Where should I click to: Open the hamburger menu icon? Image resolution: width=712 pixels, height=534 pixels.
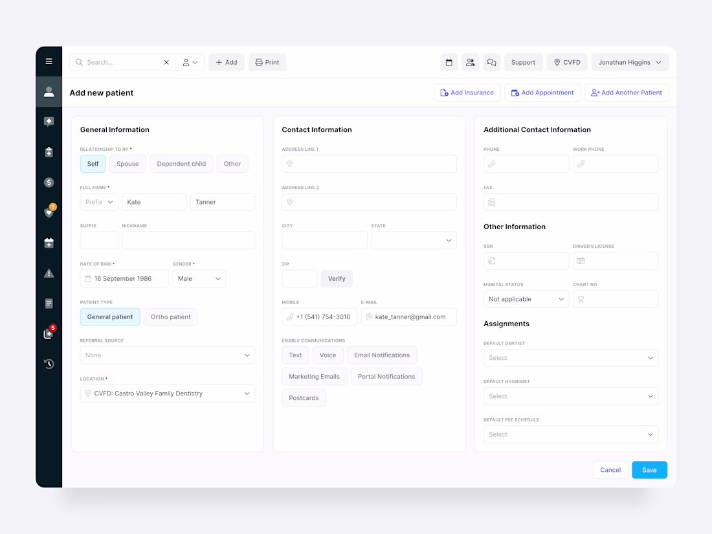pyautogui.click(x=49, y=61)
